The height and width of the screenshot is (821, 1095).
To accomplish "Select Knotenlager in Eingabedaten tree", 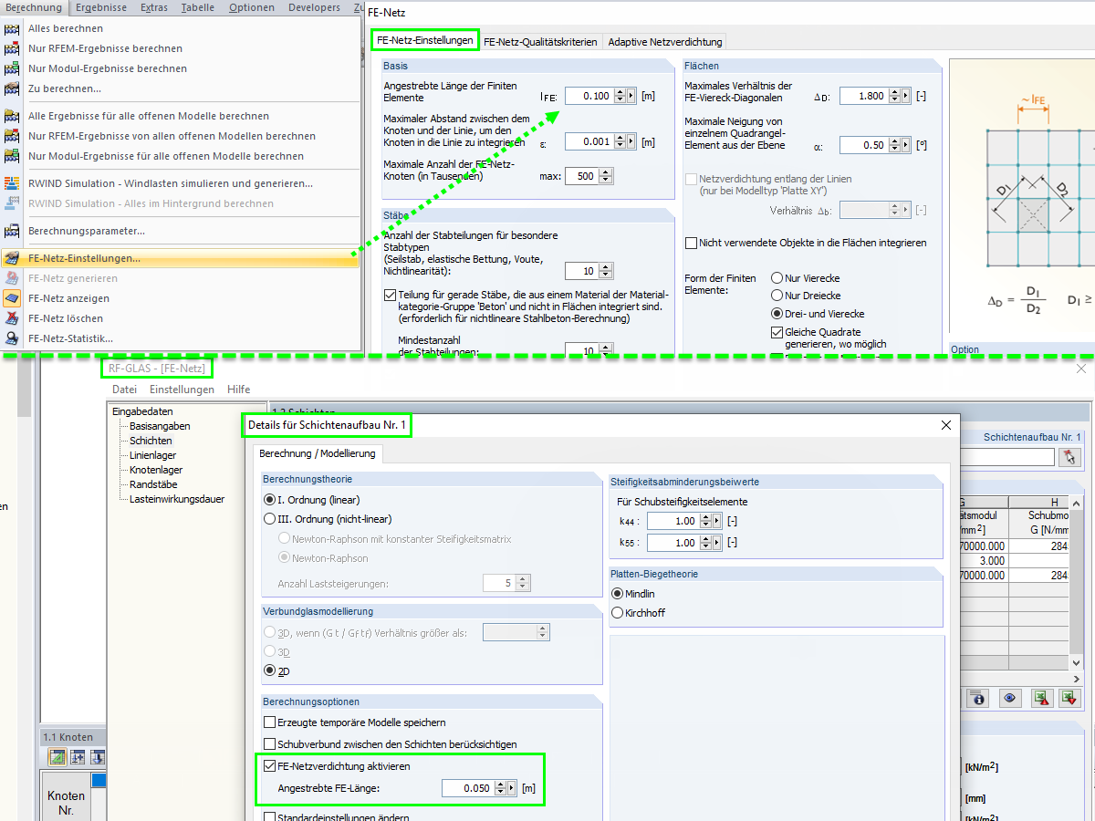I will [156, 470].
